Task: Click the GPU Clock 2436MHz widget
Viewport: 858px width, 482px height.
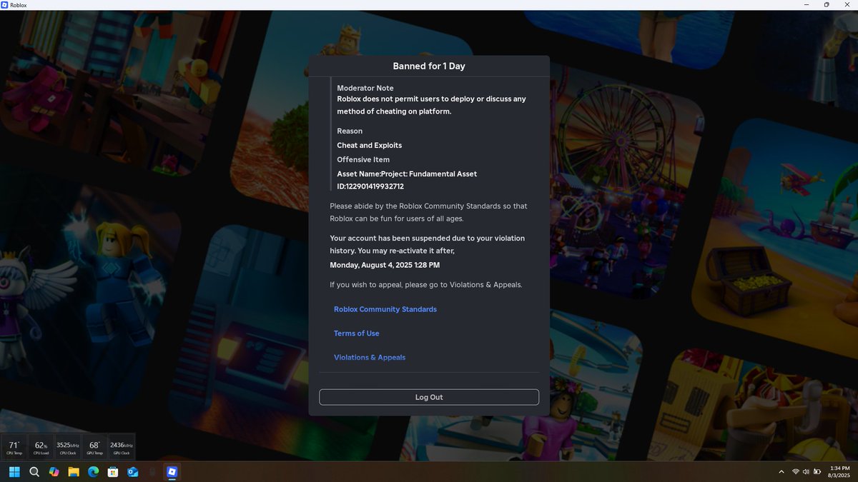Action: coord(121,448)
